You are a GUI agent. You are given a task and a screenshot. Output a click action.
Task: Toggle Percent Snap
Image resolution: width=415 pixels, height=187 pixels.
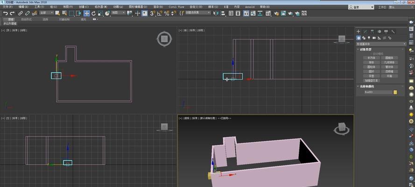click(167, 13)
